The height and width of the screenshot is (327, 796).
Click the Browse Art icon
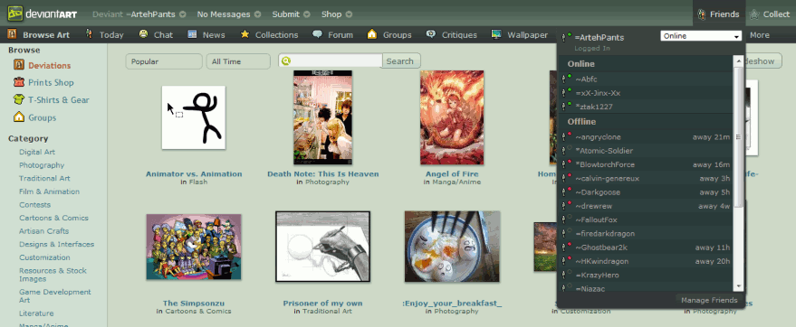12,35
